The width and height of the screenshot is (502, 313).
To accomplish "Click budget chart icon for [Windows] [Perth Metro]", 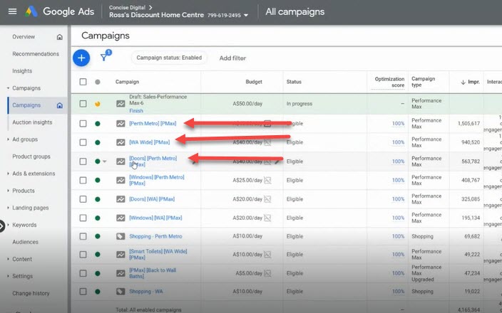I will 267,181.
